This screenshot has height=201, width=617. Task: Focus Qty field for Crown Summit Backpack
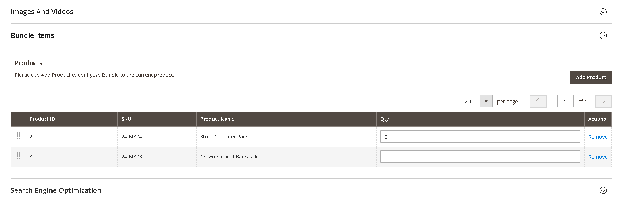[x=480, y=157]
